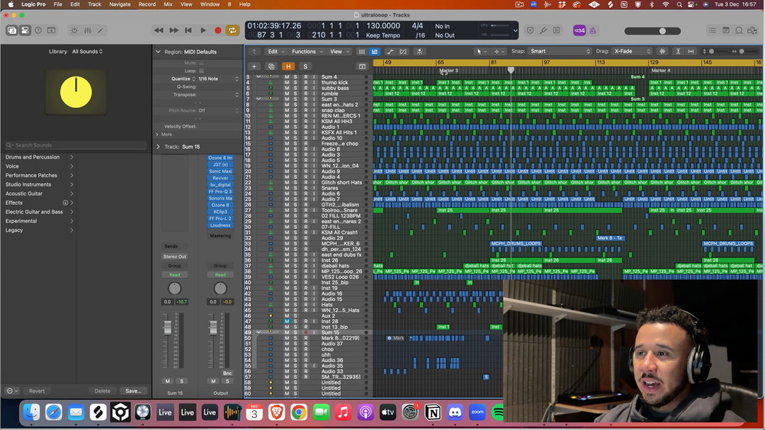Adjust the master volume slider
Image resolution: width=765 pixels, height=430 pixels.
click(x=662, y=31)
